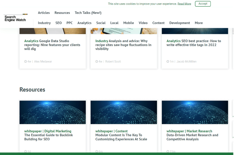Open Google Data Studio reporting article
This screenshot has height=155, width=234.
click(52, 45)
